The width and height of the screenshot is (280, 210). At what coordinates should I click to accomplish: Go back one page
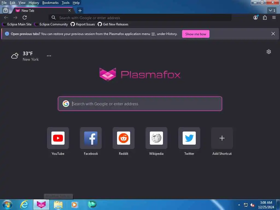coord(6,17)
